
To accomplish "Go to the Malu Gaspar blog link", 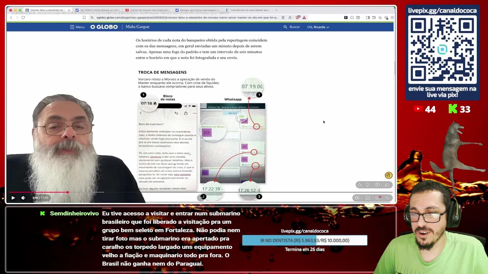I will 138,27.
